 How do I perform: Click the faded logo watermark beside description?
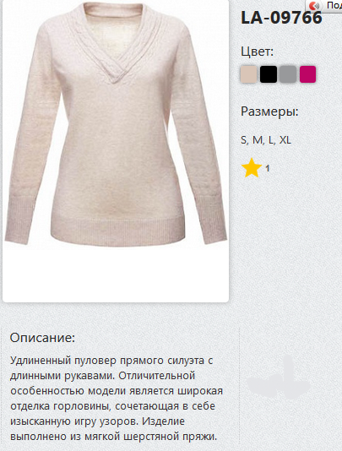(278, 378)
